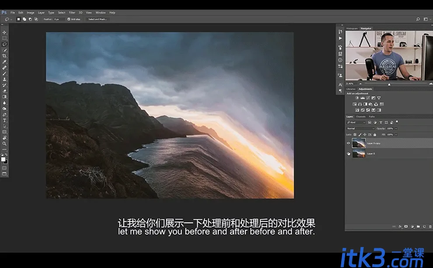Add a Brightness/Contrast adjustment
The width and height of the screenshot is (433, 268).
pos(357,98)
